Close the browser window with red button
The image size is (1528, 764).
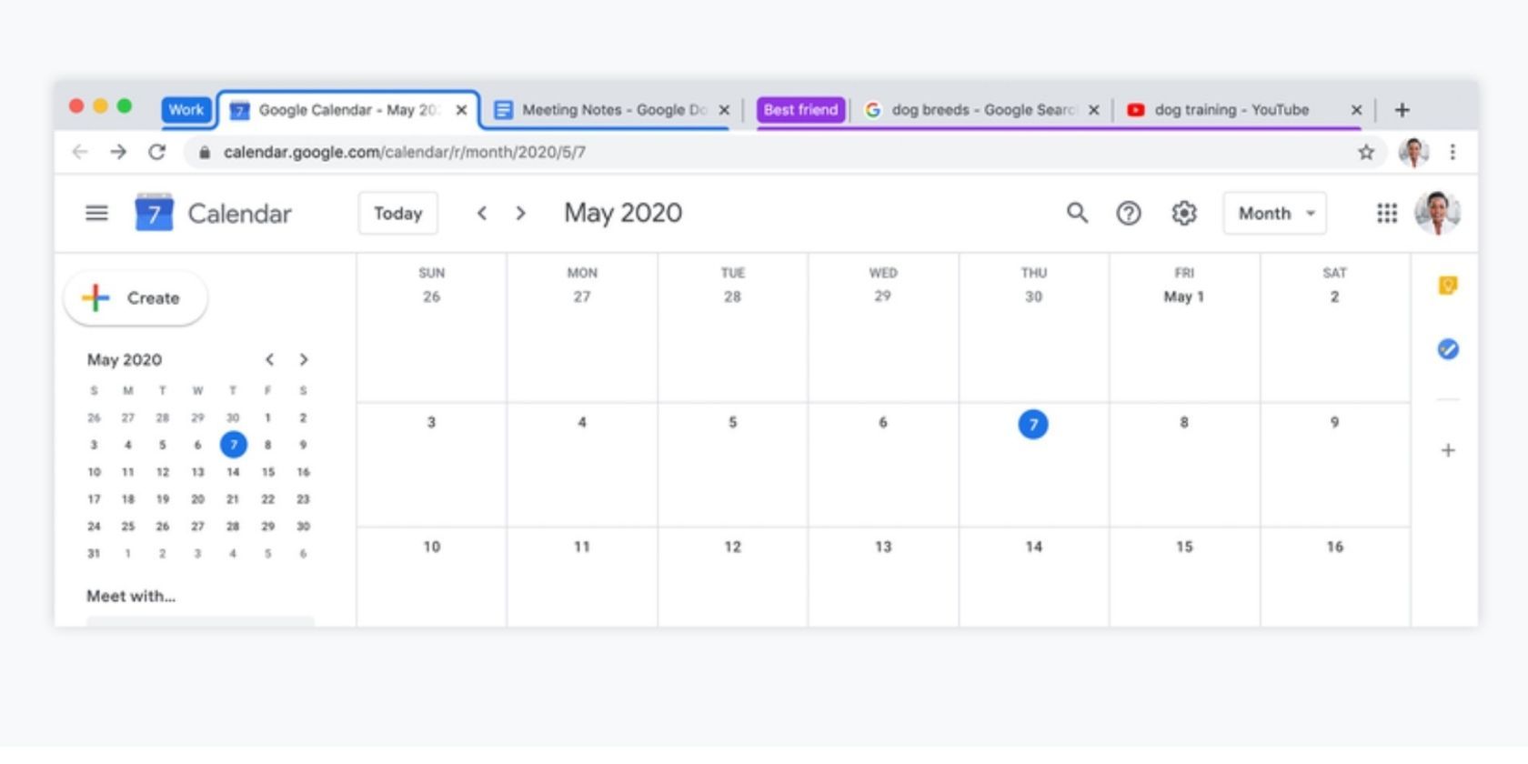76,106
